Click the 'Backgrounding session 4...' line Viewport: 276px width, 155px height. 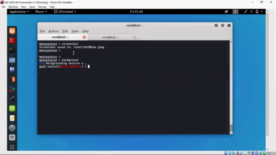click(63, 63)
